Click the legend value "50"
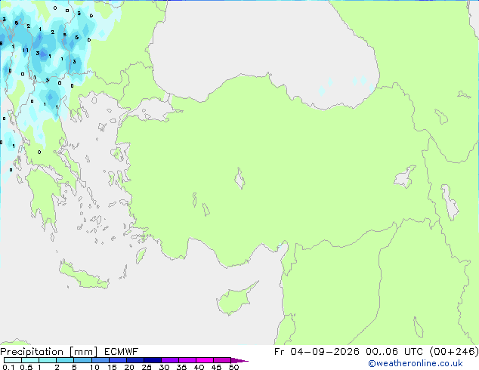This screenshot has width=479, height=370. tap(233, 367)
